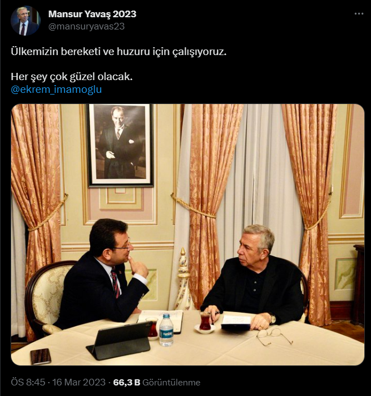Click the gray-haired man in black jacket
Viewport: 371px width, 396px height.
(x=254, y=278)
